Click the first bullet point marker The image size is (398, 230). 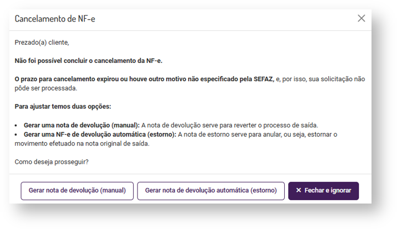17,125
